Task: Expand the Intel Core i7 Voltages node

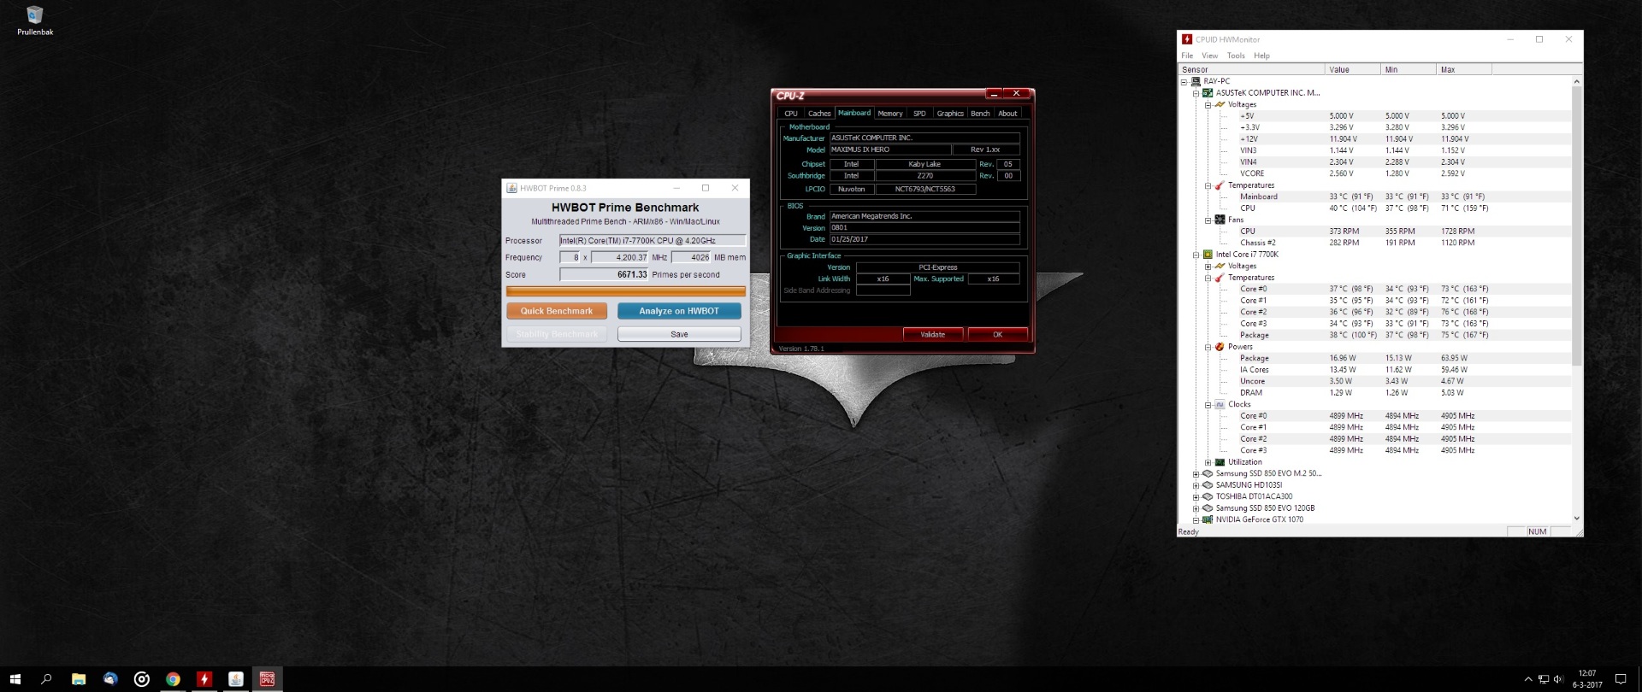Action: (x=1208, y=267)
